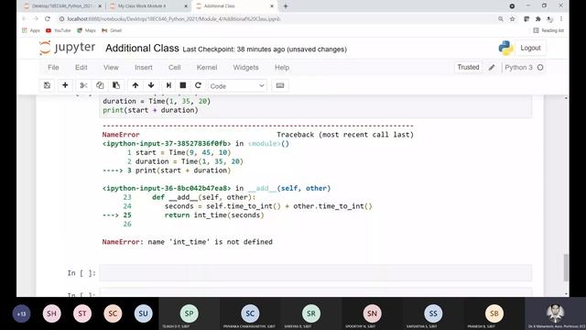Image resolution: width=586 pixels, height=330 pixels.
Task: Insert cell below with plus icon
Action: (65, 85)
